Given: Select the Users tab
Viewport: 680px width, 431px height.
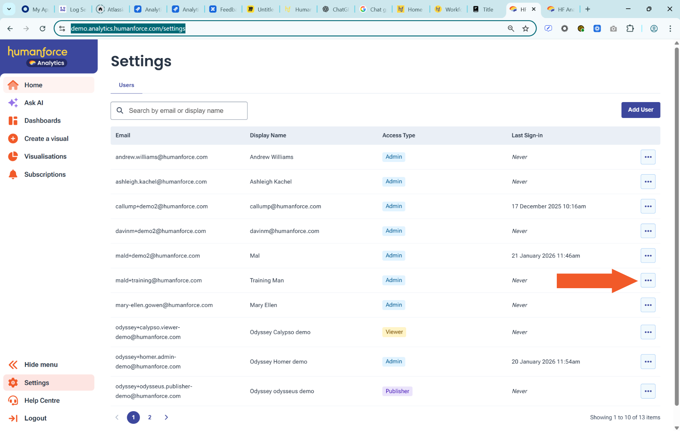Looking at the screenshot, I should (126, 85).
